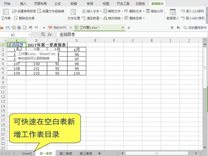Click the Print icon

point(19,28)
